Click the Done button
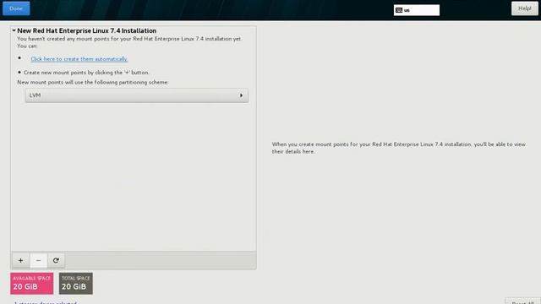 (16, 8)
